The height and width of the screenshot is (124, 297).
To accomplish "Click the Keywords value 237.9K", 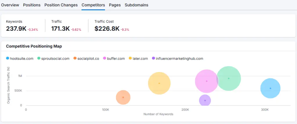I will [x=16, y=28].
